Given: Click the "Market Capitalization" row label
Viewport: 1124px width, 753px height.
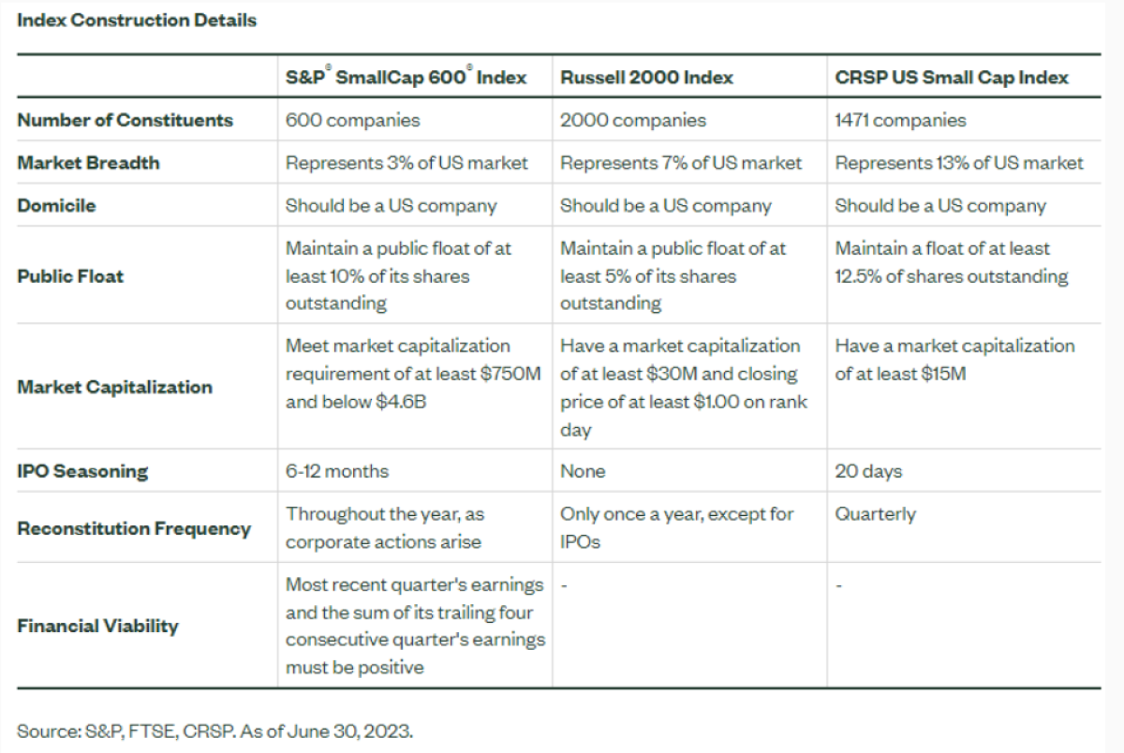Looking at the screenshot, I should click(114, 387).
